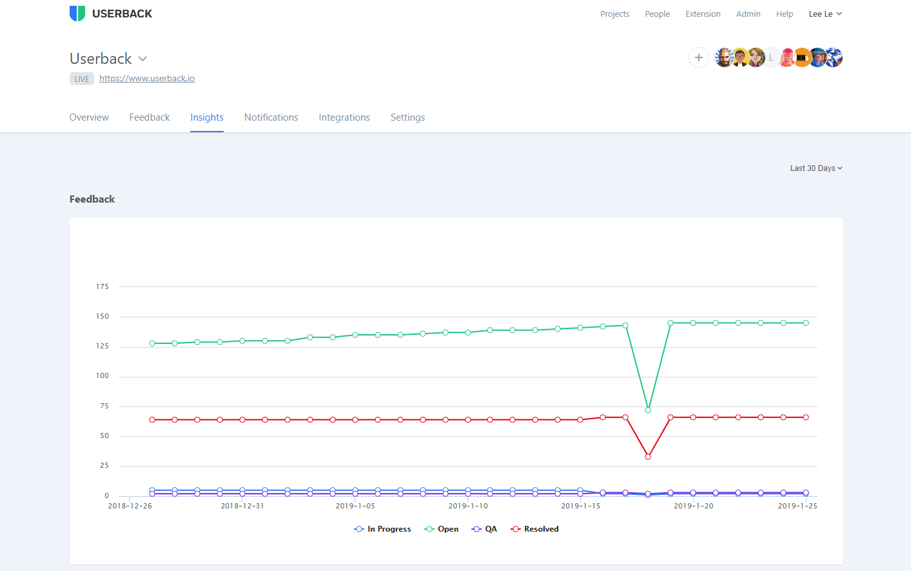
Task: Open the Admin page
Action: point(748,14)
